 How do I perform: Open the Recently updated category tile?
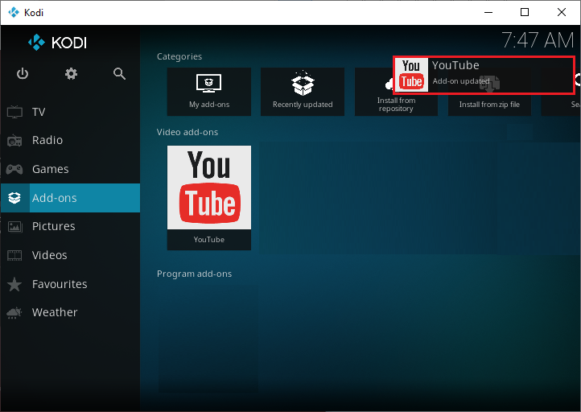(x=303, y=92)
